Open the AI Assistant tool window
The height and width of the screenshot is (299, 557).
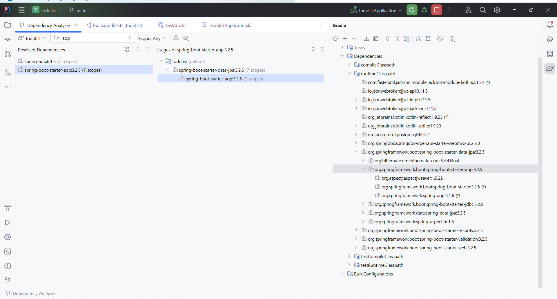pyautogui.click(x=550, y=39)
